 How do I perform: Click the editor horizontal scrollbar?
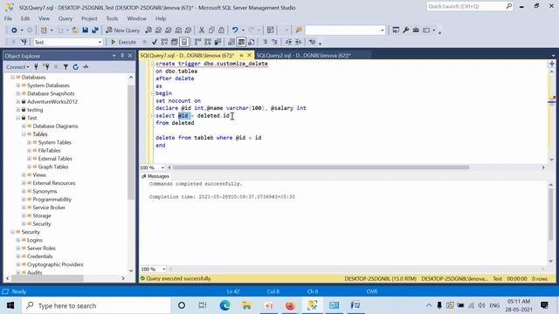point(321,167)
